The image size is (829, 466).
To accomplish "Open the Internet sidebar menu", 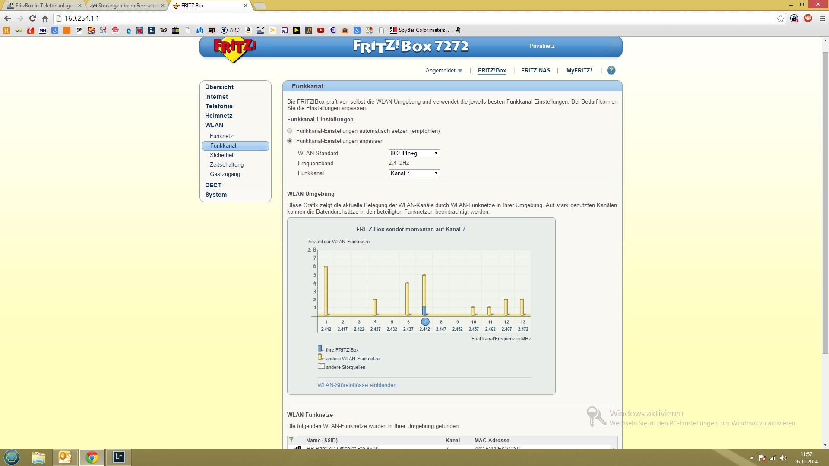I will (216, 97).
